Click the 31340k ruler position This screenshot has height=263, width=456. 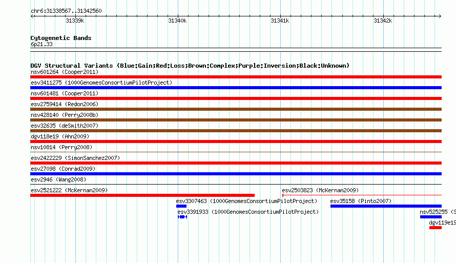tap(177, 21)
